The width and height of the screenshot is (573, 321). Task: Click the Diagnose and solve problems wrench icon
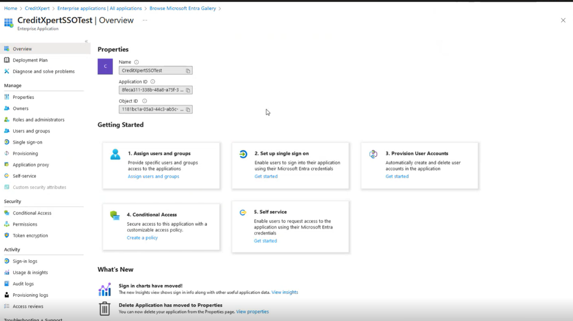point(7,71)
